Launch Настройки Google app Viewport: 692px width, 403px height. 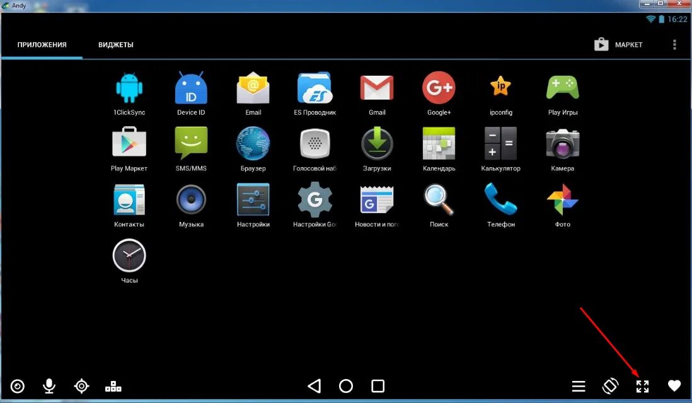pyautogui.click(x=314, y=199)
